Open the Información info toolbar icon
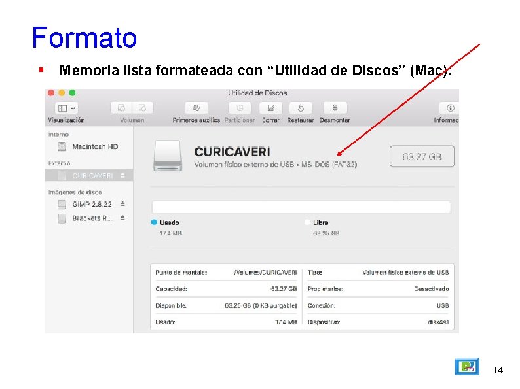520x389 pixels. click(x=449, y=108)
